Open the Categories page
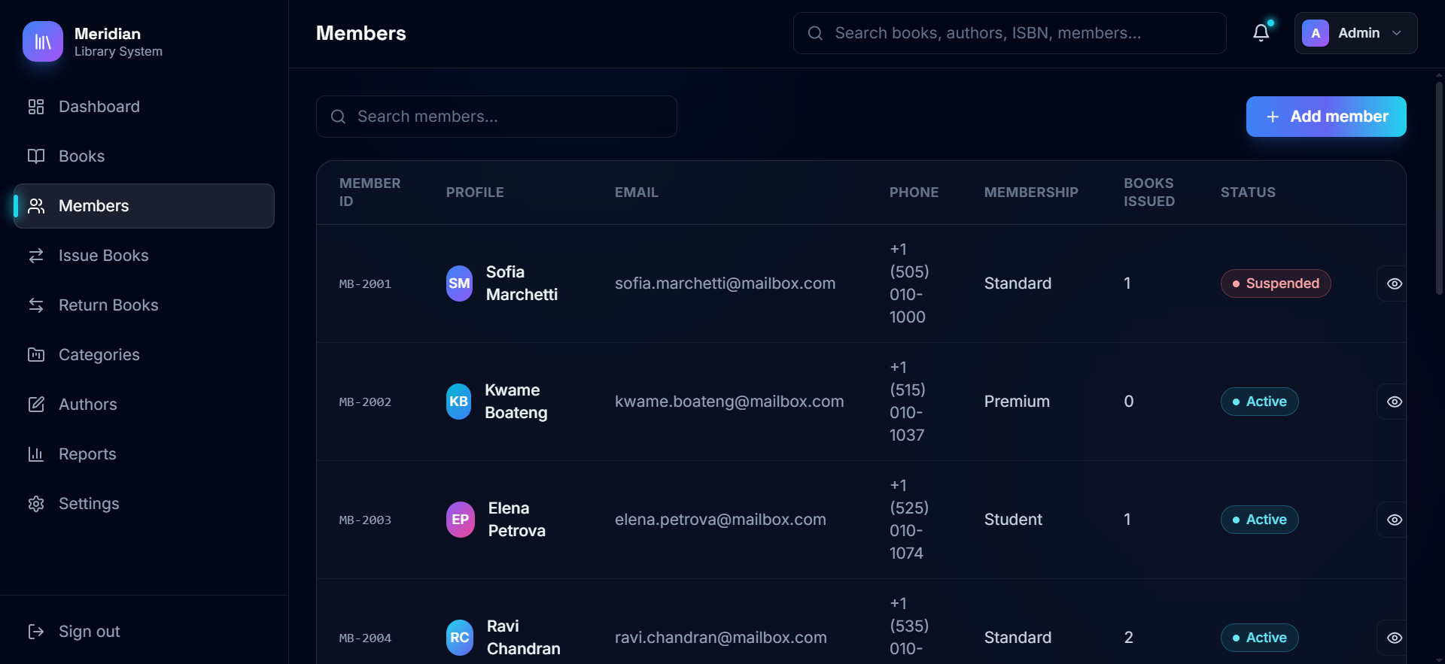 [144, 355]
